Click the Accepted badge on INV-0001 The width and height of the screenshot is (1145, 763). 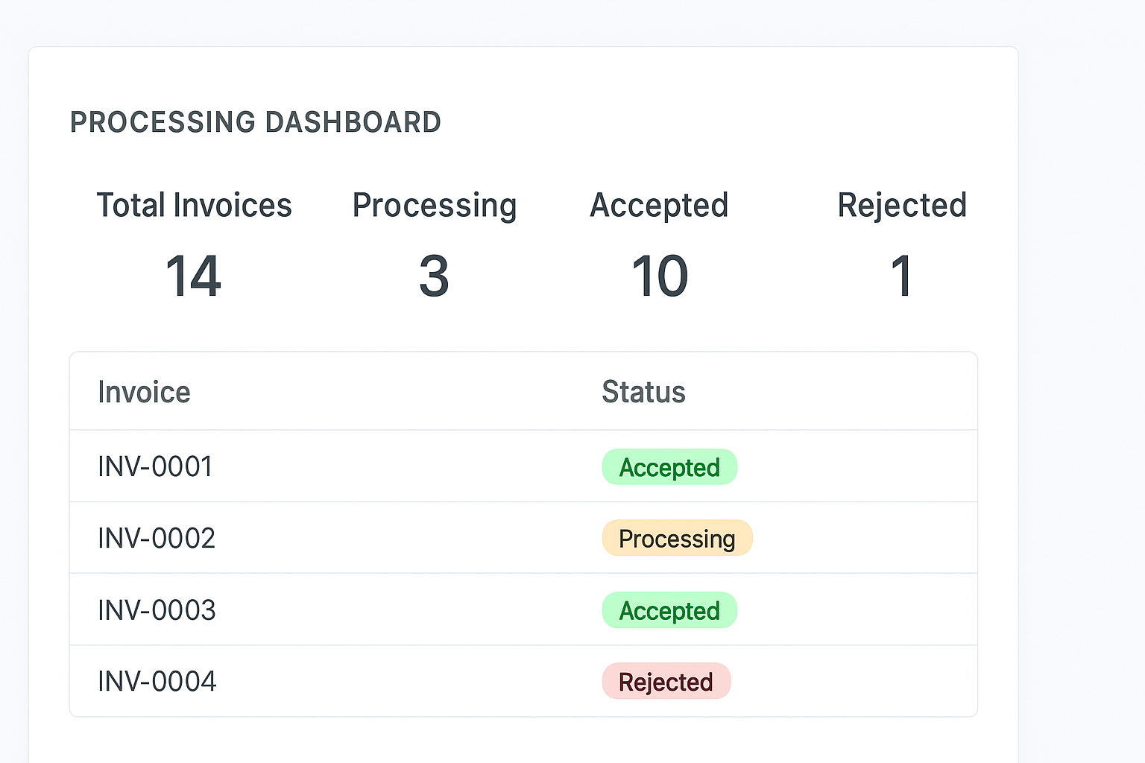tap(669, 466)
